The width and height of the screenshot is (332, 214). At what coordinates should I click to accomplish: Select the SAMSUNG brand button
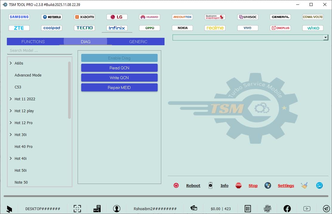click(19, 17)
